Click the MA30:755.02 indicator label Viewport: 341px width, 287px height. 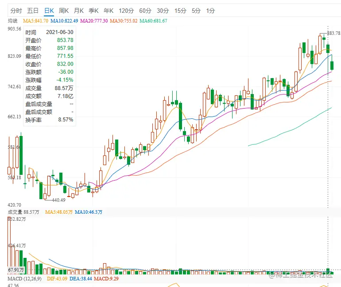coord(124,21)
